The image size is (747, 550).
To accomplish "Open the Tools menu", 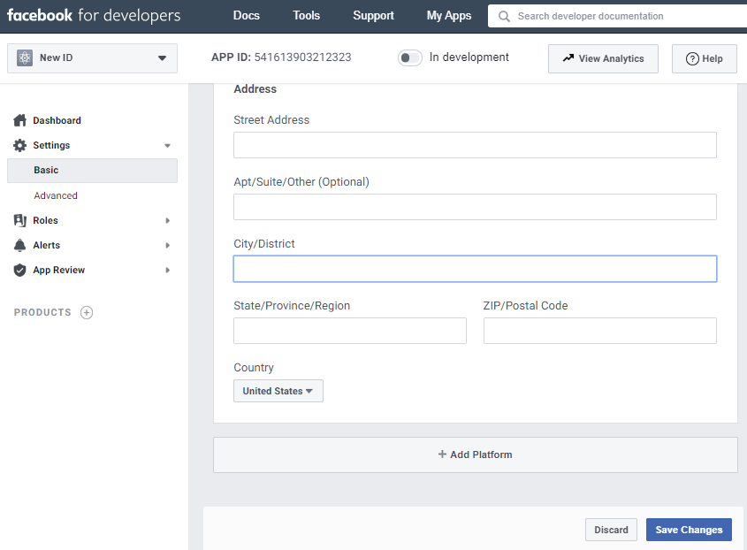I will click(x=307, y=16).
